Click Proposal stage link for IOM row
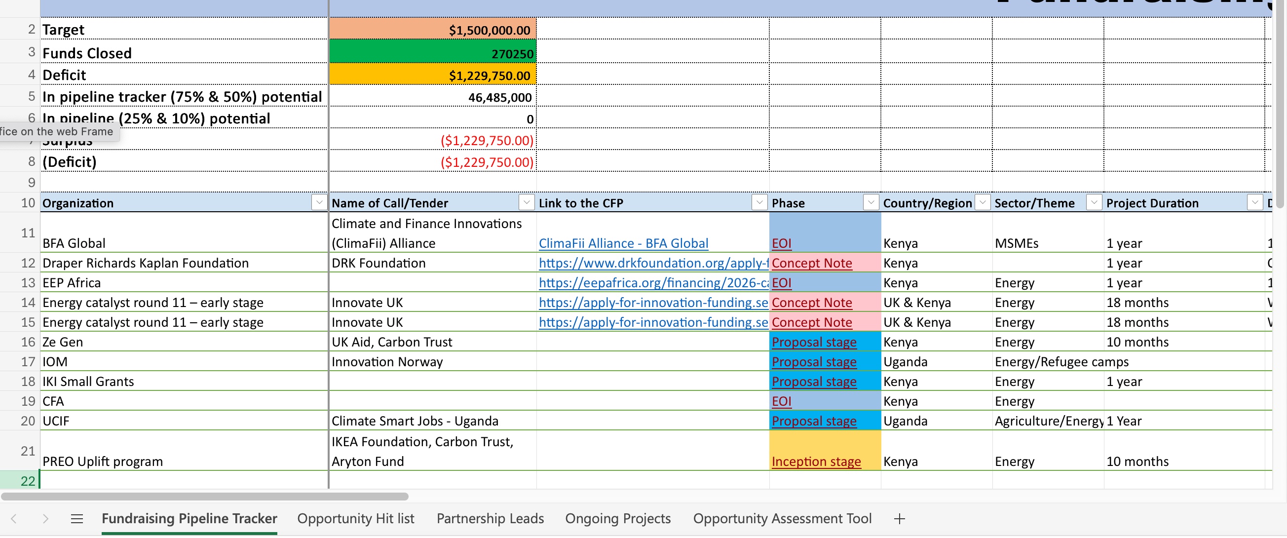Image resolution: width=1287 pixels, height=538 pixels. pyautogui.click(x=814, y=362)
